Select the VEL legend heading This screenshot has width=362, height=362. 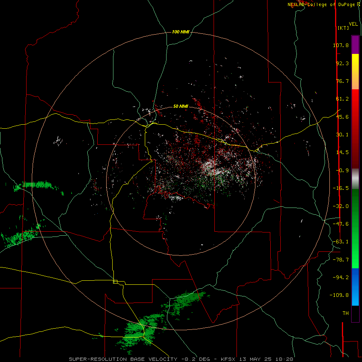coord(353,24)
